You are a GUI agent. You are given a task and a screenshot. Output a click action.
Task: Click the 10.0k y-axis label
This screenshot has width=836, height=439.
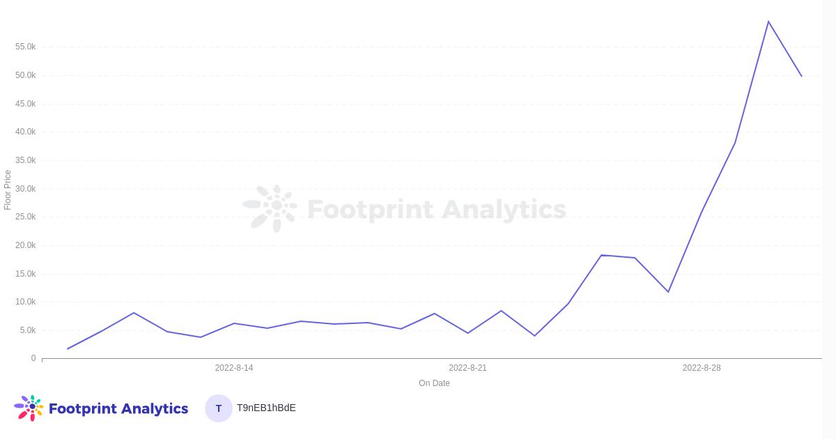25,302
